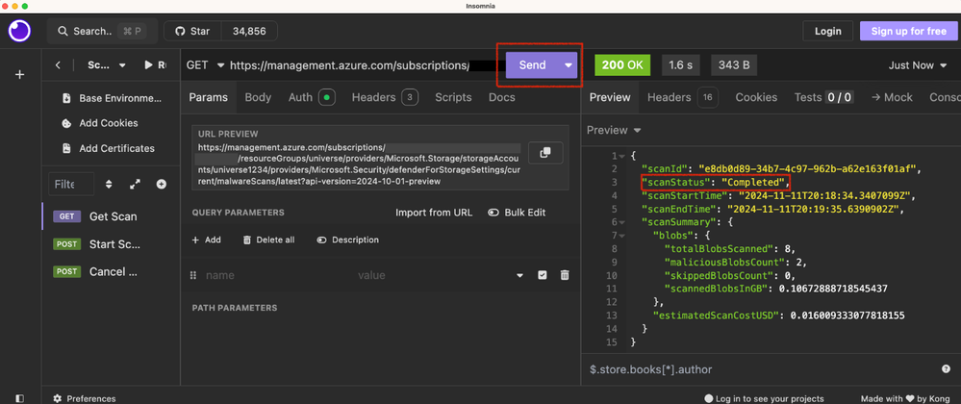Screen dimensions: 961x404
Task: Collapse scanSummary at line 6
Action: click(x=622, y=221)
